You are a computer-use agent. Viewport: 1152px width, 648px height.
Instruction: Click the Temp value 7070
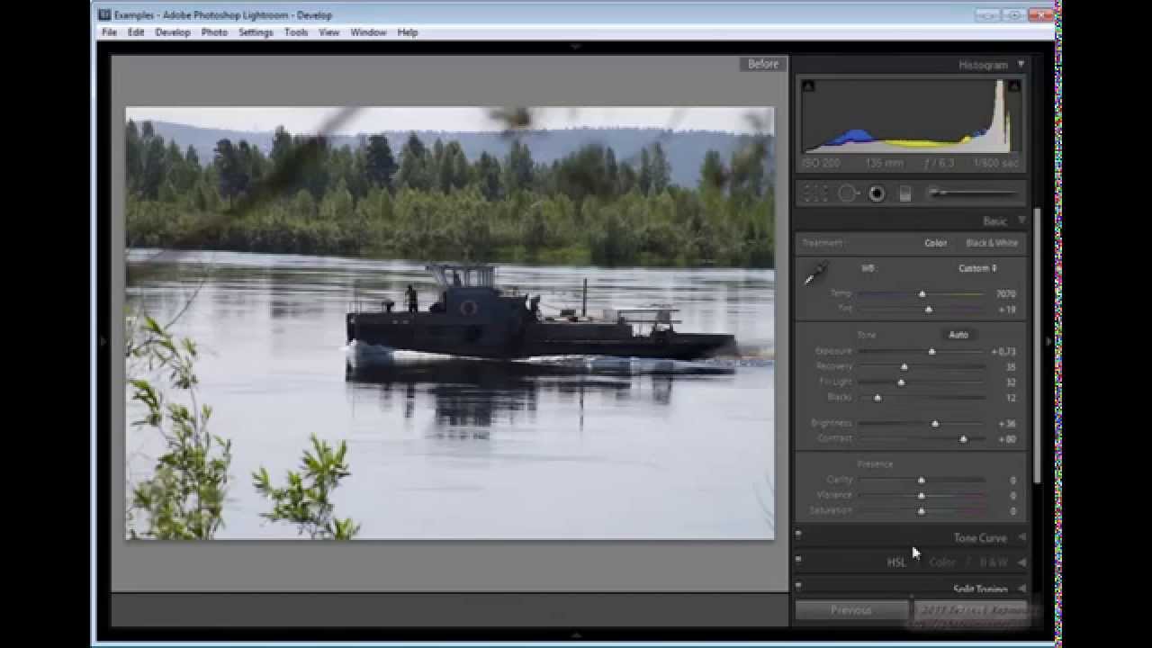point(1005,294)
